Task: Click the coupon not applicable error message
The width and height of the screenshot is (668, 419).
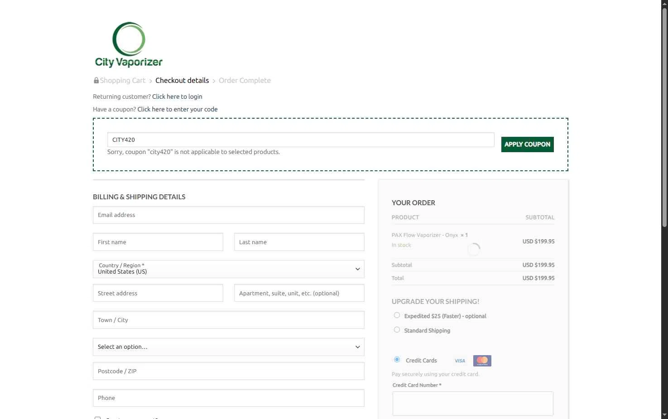Action: click(193, 152)
